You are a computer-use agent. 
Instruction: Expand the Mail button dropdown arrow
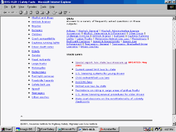(x=56, y=12)
